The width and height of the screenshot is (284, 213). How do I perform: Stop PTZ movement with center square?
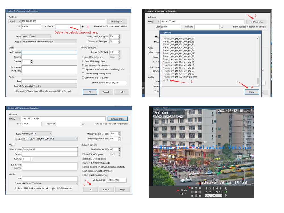(196, 192)
